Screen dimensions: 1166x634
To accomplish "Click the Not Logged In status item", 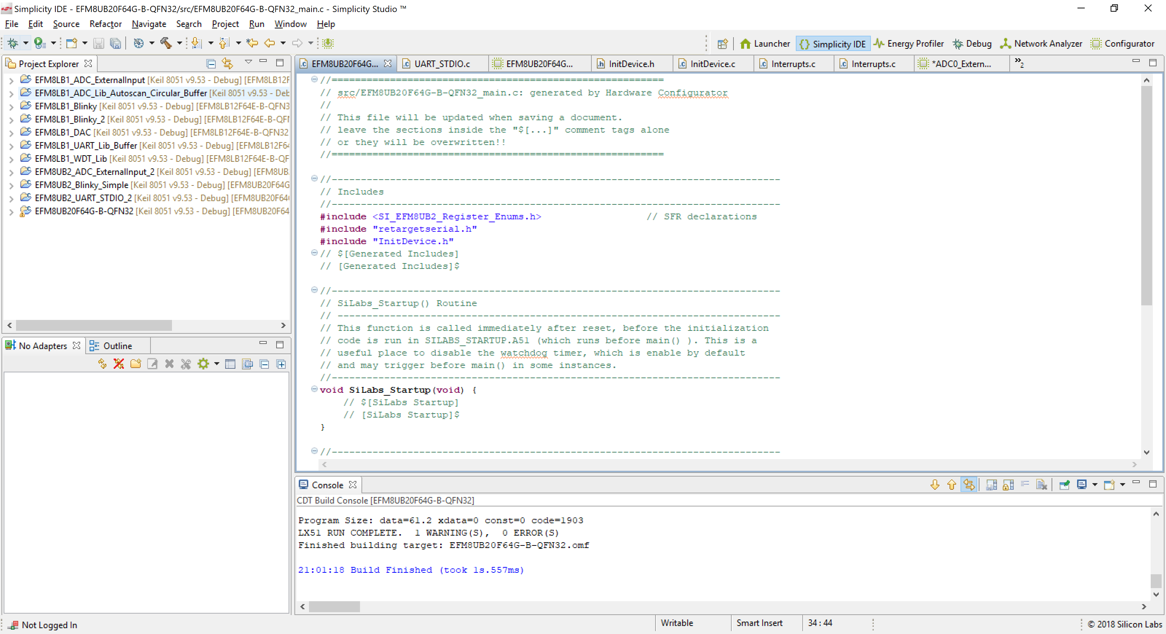I will [48, 625].
